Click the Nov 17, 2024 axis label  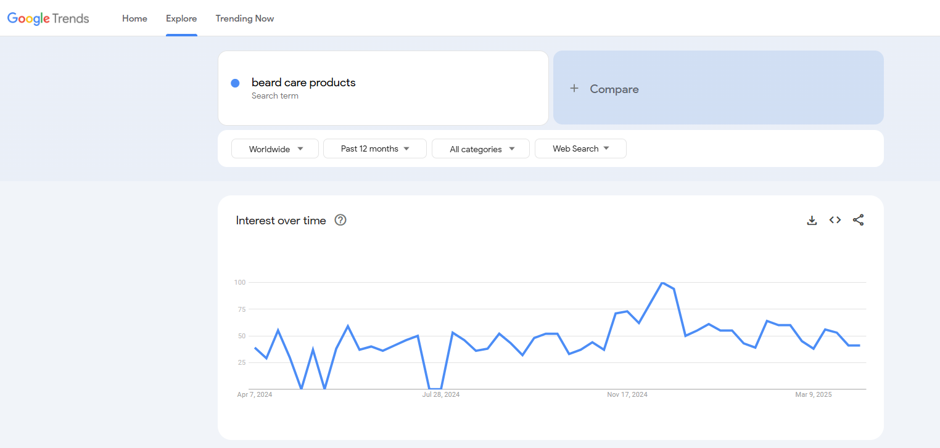click(x=627, y=394)
